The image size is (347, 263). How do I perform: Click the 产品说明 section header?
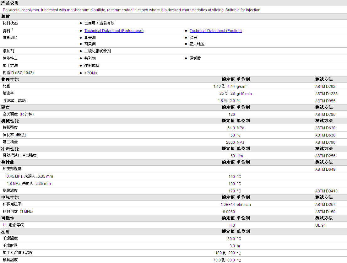click(x=10, y=3)
